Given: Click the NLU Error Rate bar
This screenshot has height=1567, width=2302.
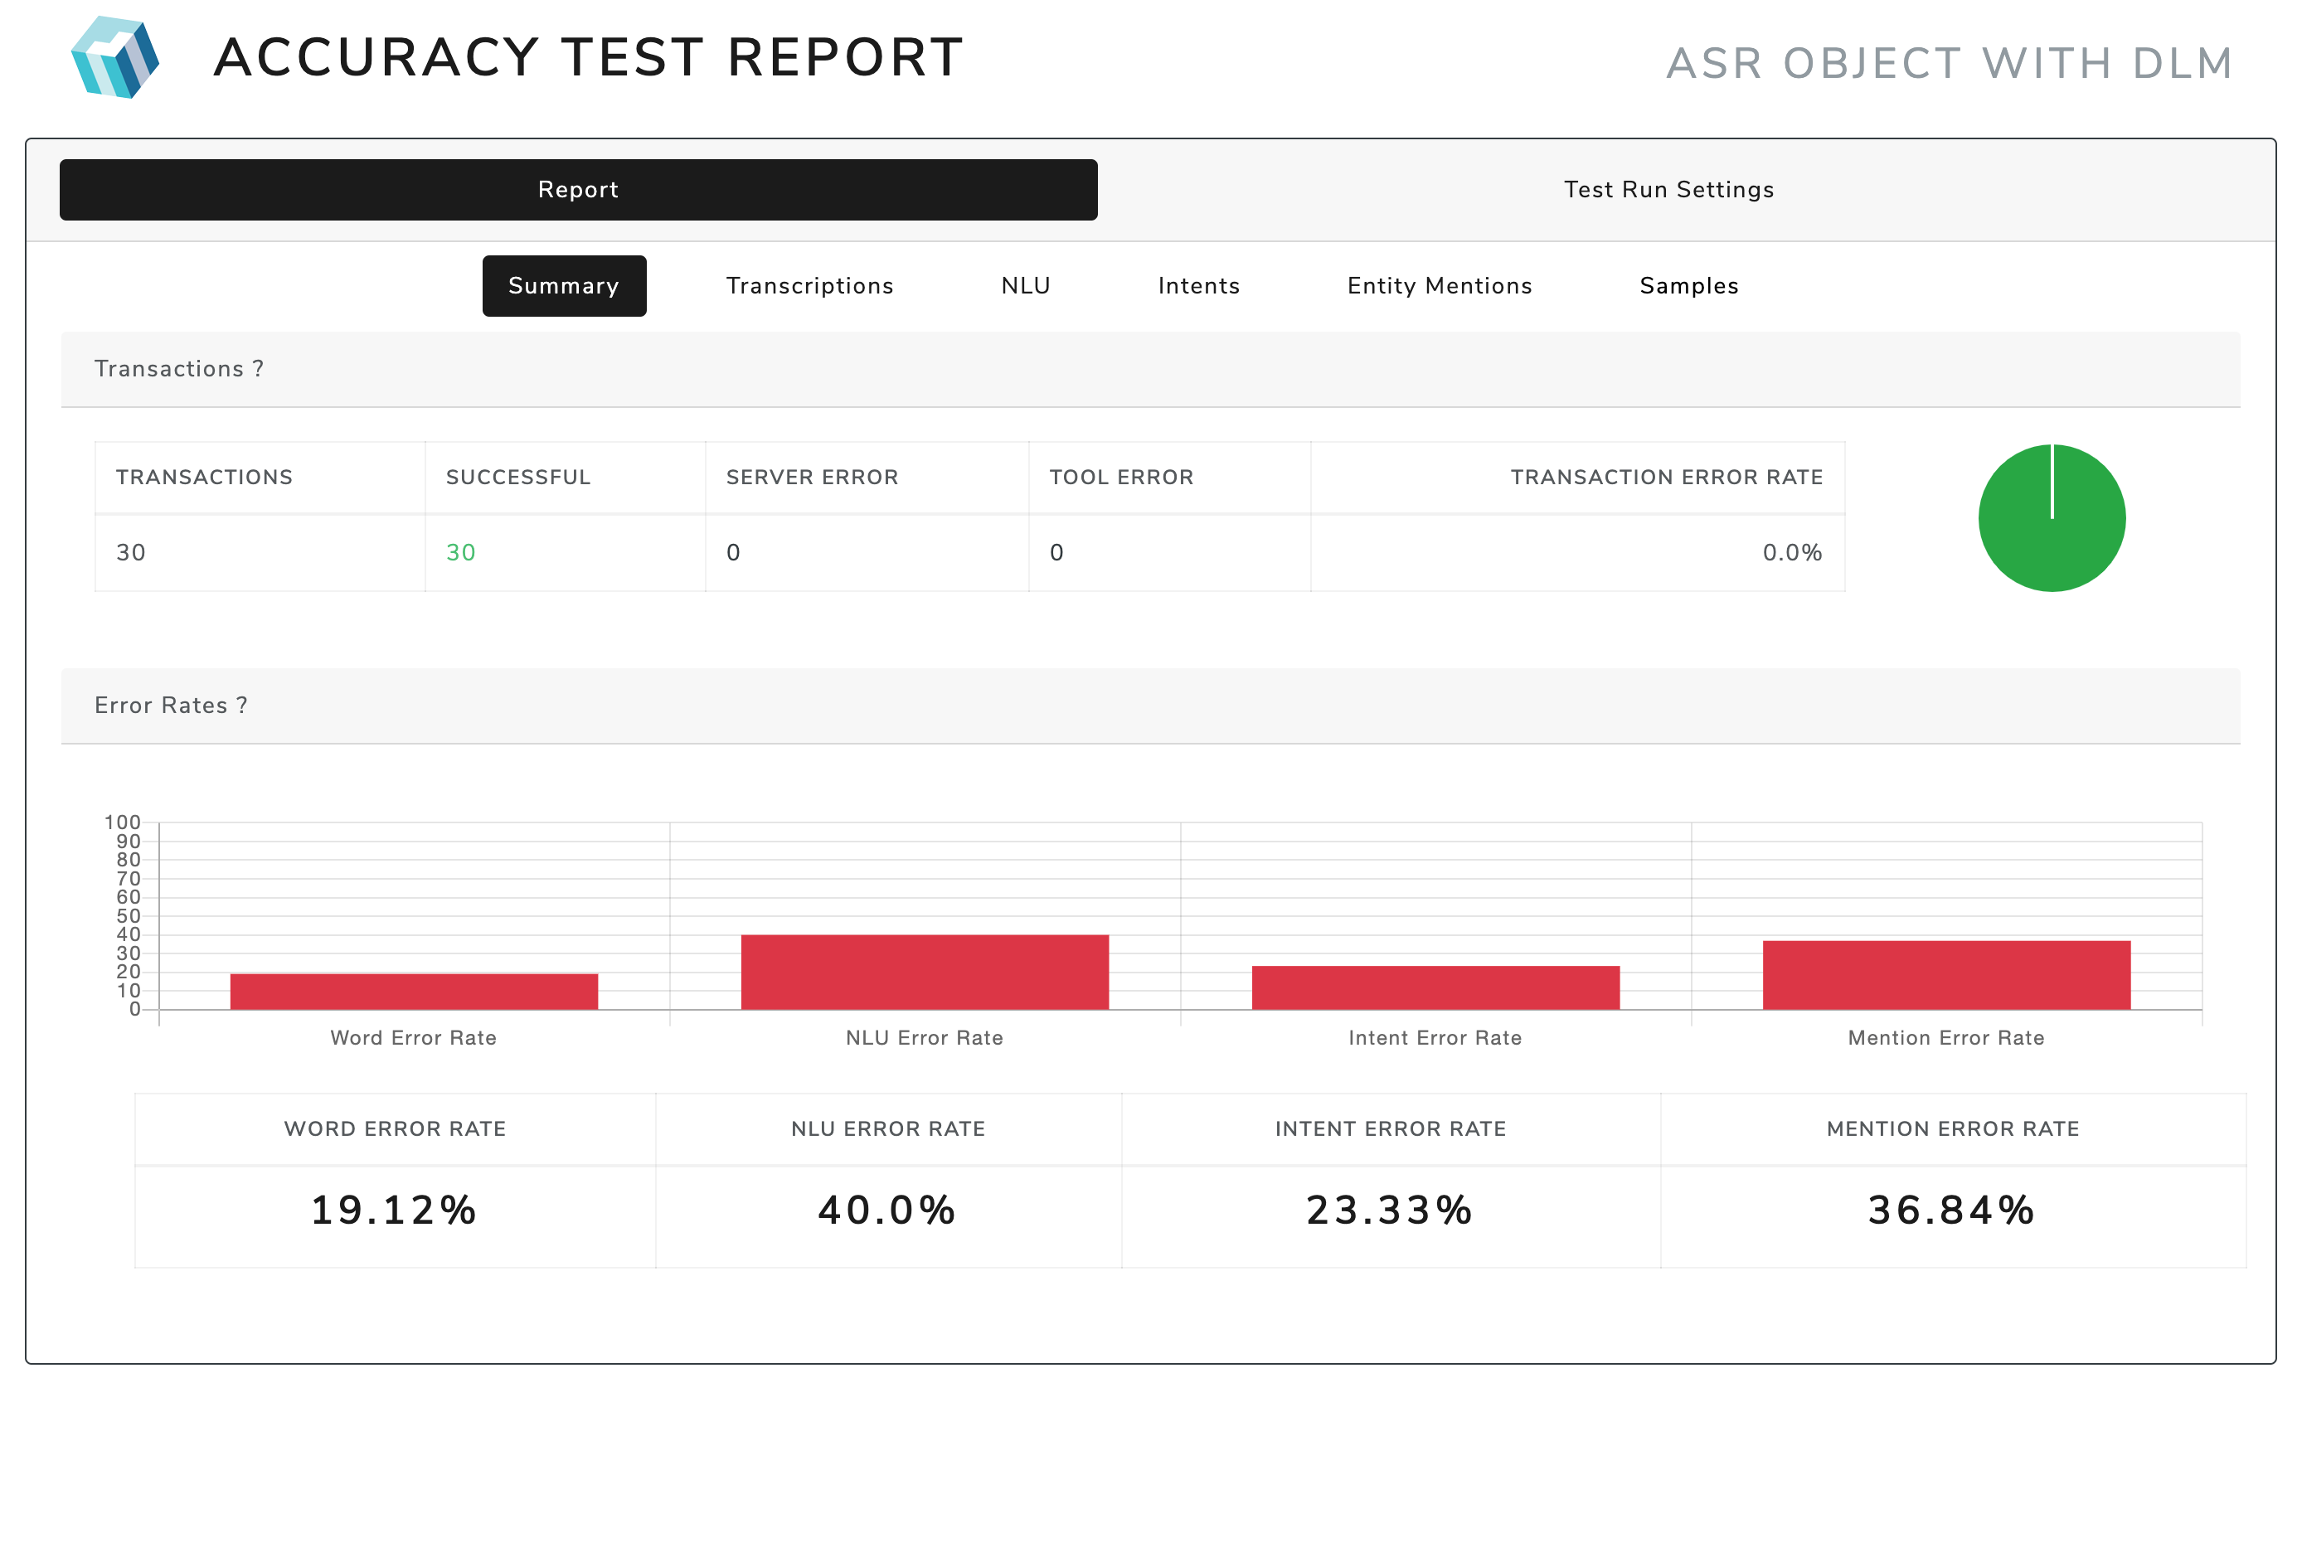Looking at the screenshot, I should tap(924, 972).
